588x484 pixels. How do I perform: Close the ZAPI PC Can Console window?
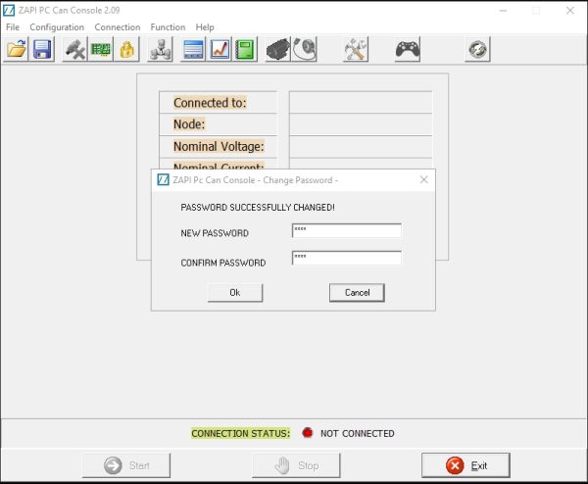(x=570, y=11)
